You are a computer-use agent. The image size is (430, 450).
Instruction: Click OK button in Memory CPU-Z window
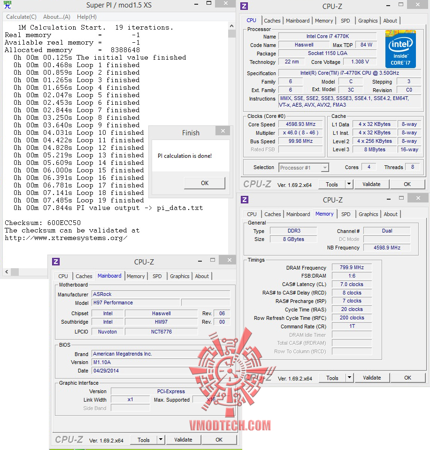point(407,378)
